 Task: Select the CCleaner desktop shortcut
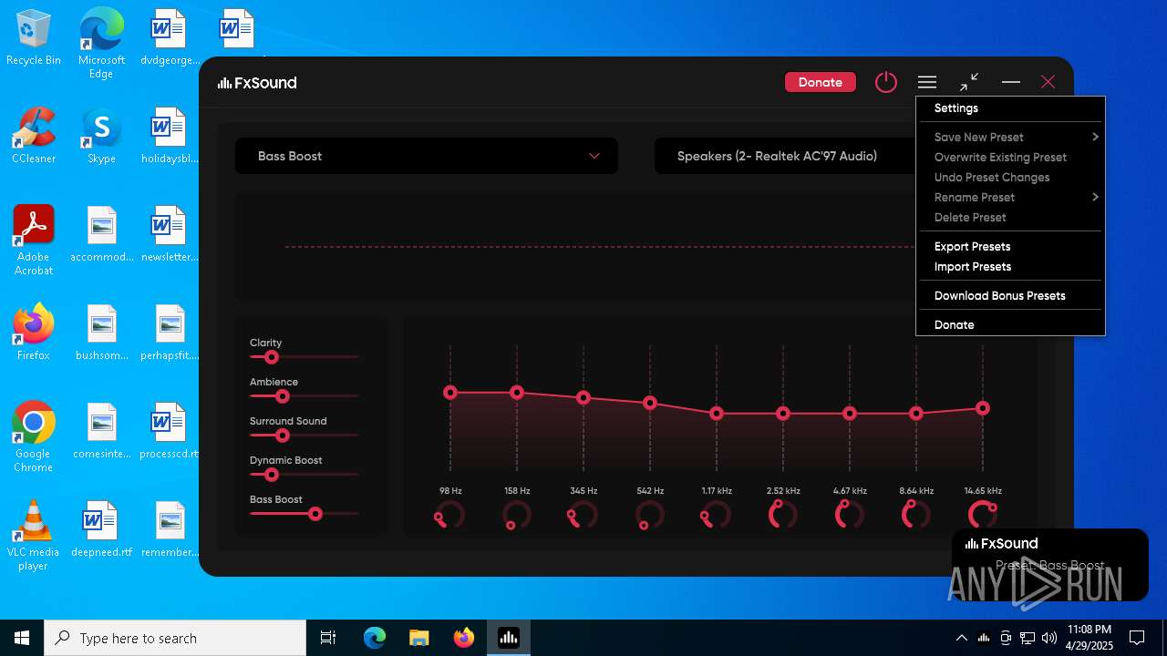click(x=34, y=136)
